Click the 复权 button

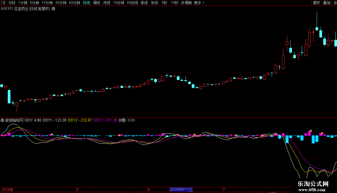pos(316,3)
